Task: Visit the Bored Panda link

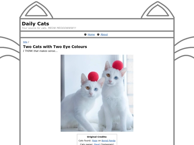Action: pyautogui.click(x=108, y=141)
